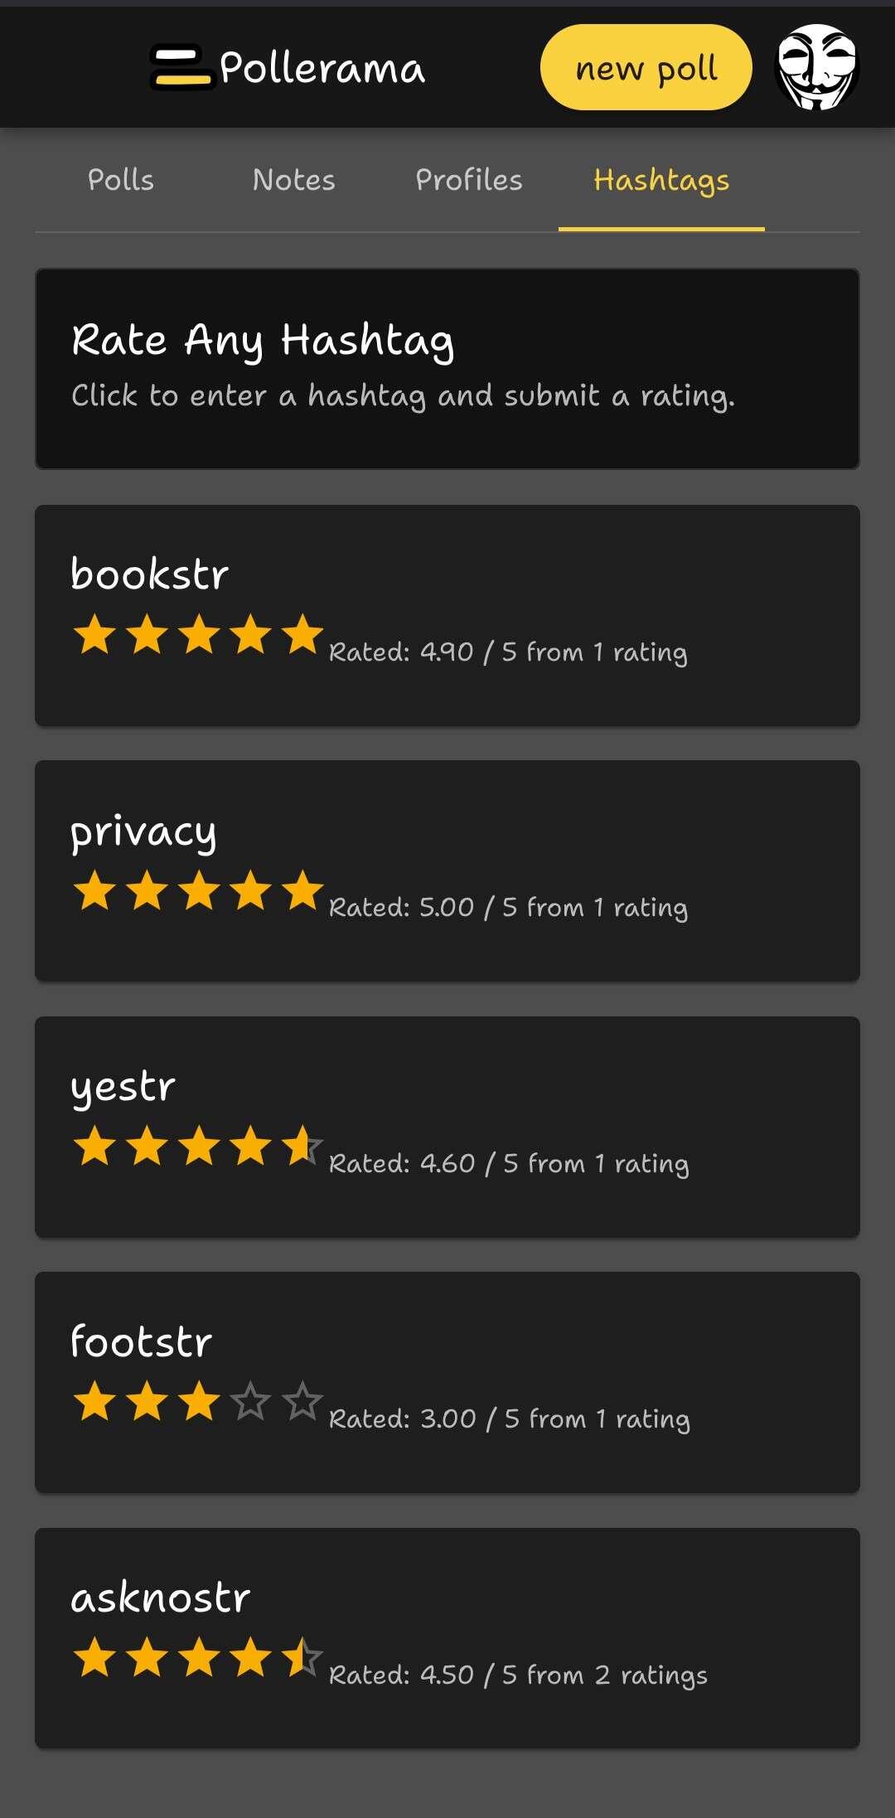Click the Pollerama logo icon
The image size is (895, 1818).
pos(182,67)
